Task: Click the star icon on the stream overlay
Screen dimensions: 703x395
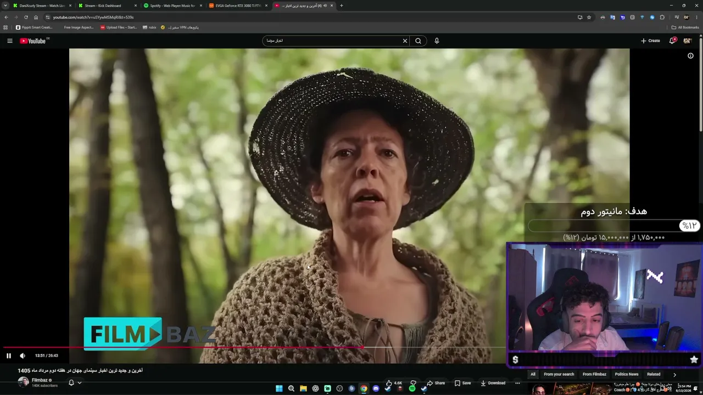Action: click(x=694, y=360)
